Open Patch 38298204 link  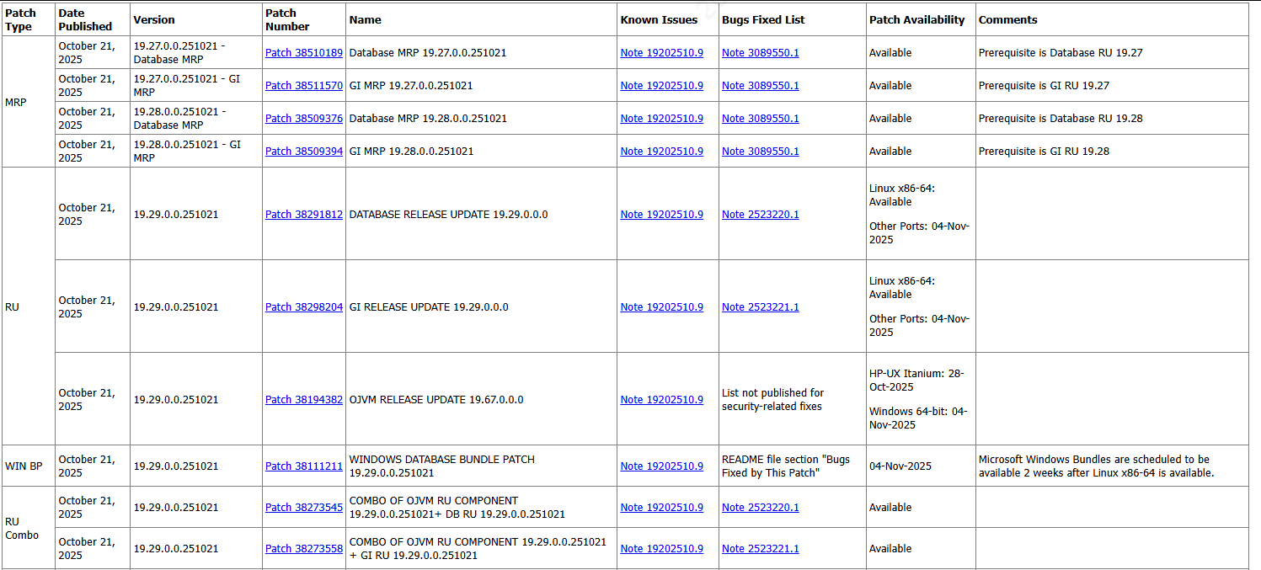pyautogui.click(x=304, y=307)
